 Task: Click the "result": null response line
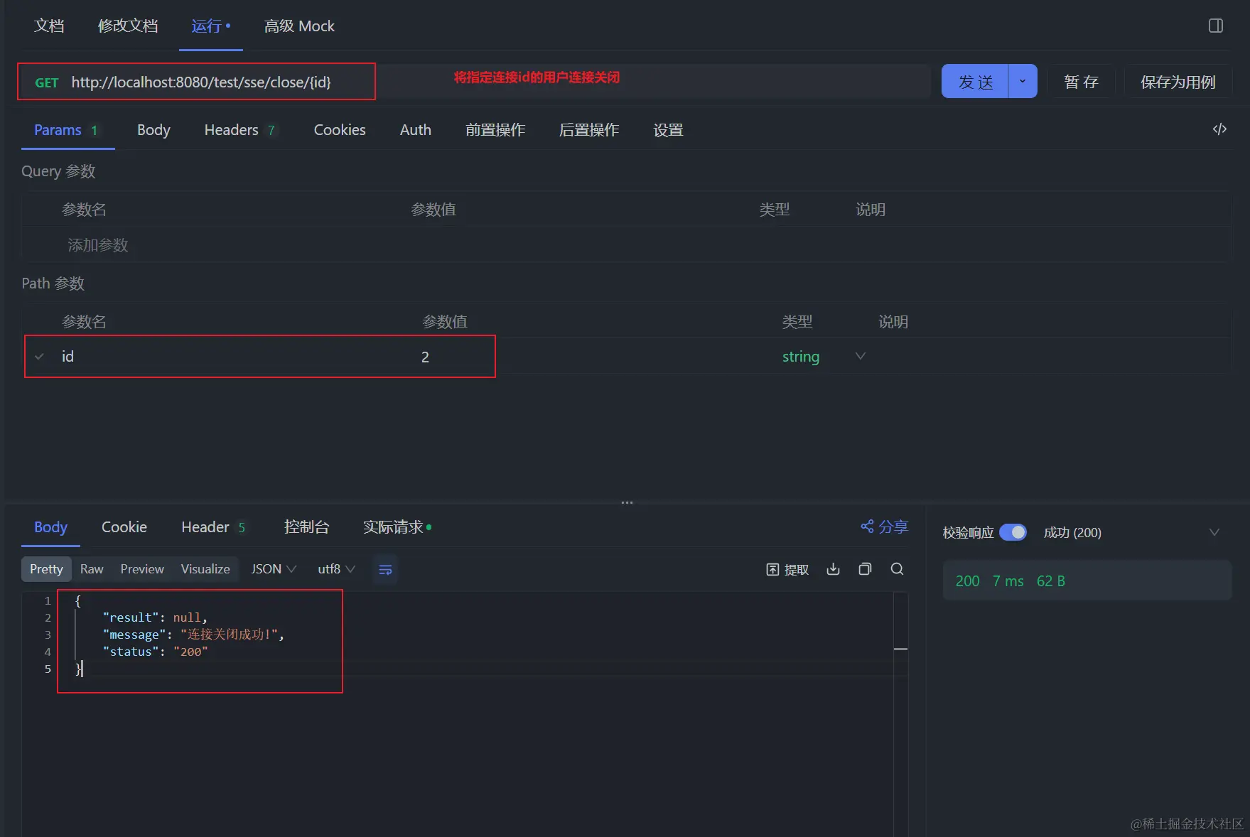click(x=155, y=617)
